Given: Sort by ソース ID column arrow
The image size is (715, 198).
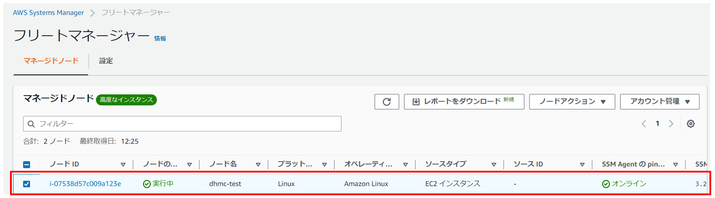Looking at the screenshot, I should pyautogui.click(x=582, y=165).
